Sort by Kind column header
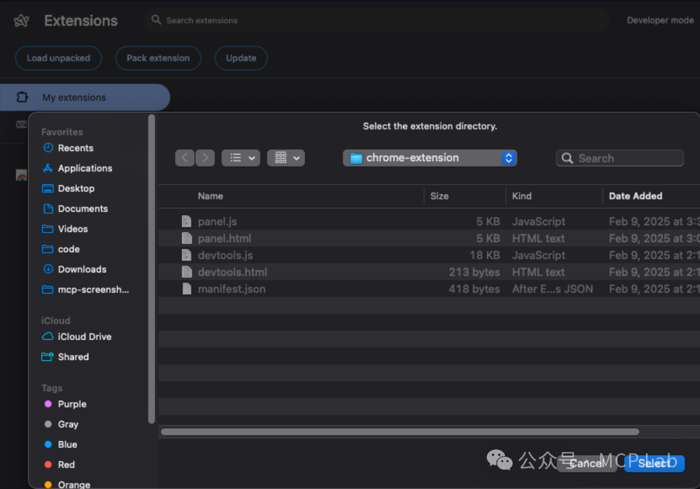The image size is (700, 489). point(521,196)
